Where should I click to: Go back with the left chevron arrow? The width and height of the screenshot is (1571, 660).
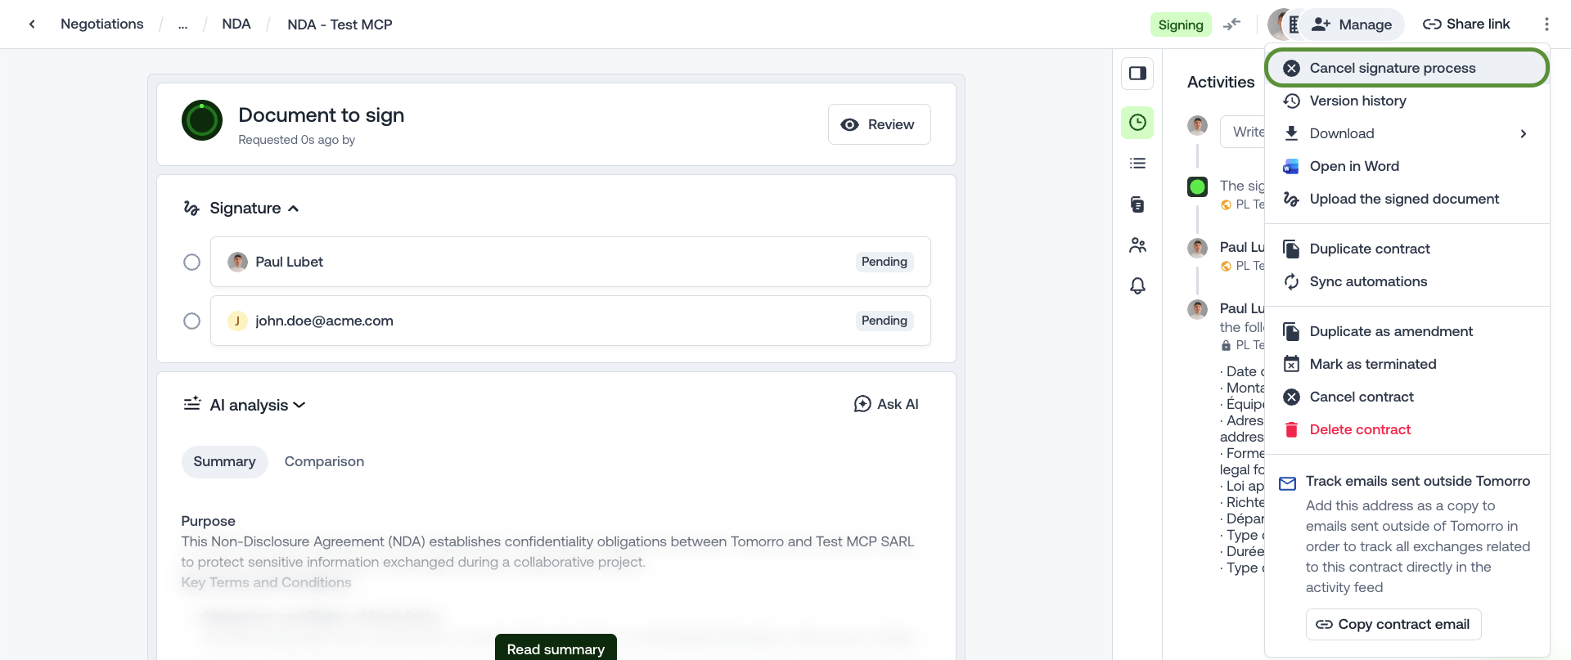32,25
